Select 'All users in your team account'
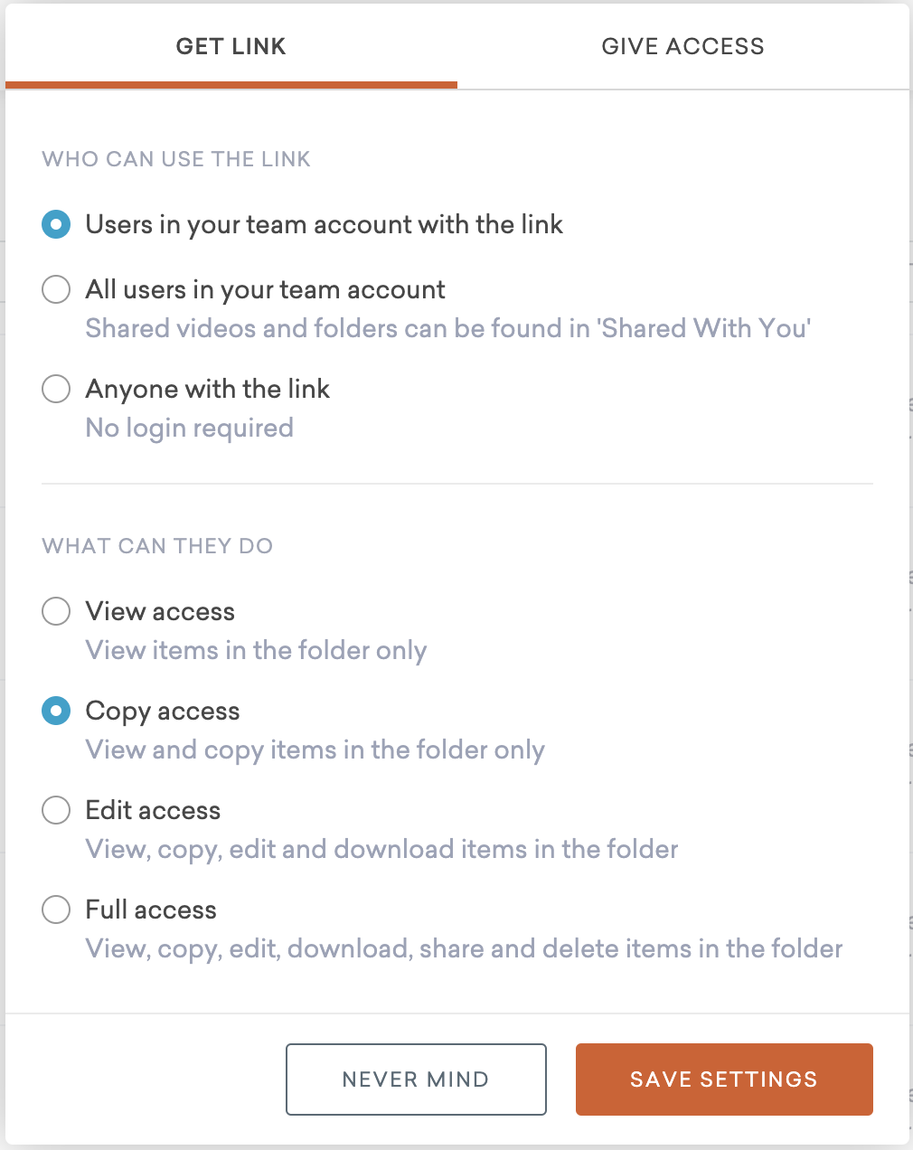Viewport: 913px width, 1150px height. point(56,289)
